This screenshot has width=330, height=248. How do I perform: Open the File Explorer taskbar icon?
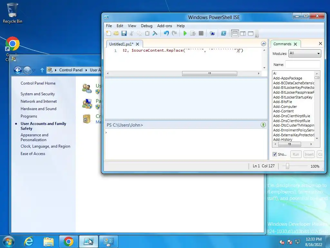coord(49,242)
